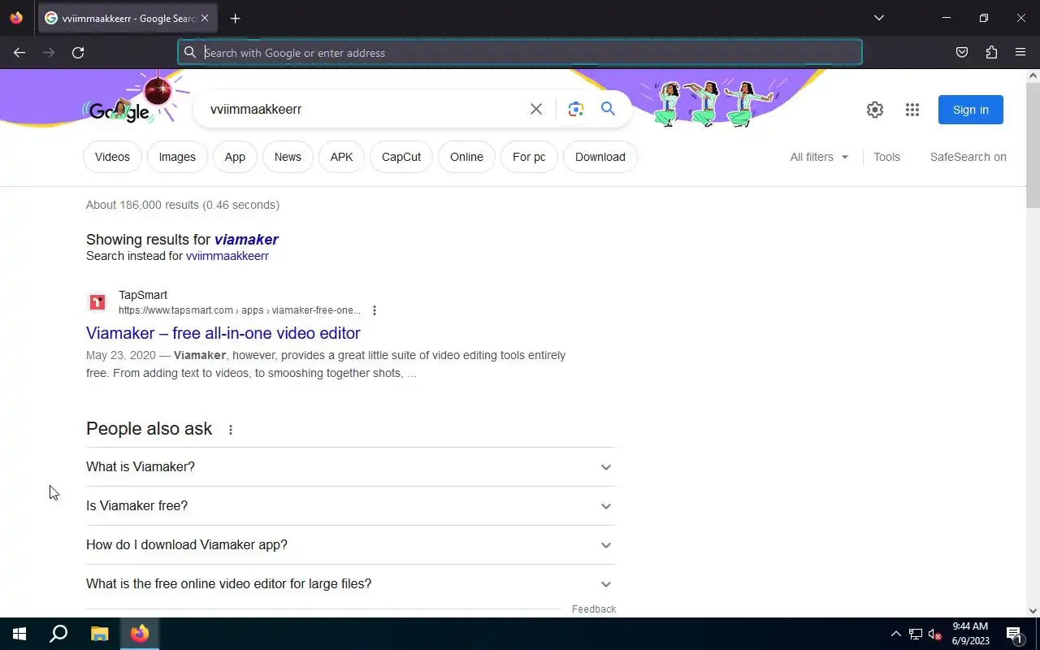Image resolution: width=1040 pixels, height=650 pixels.
Task: Click the TapSmart site name
Action: point(143,295)
